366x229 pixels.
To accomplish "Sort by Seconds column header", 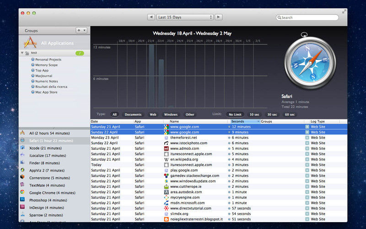I will coord(245,121).
